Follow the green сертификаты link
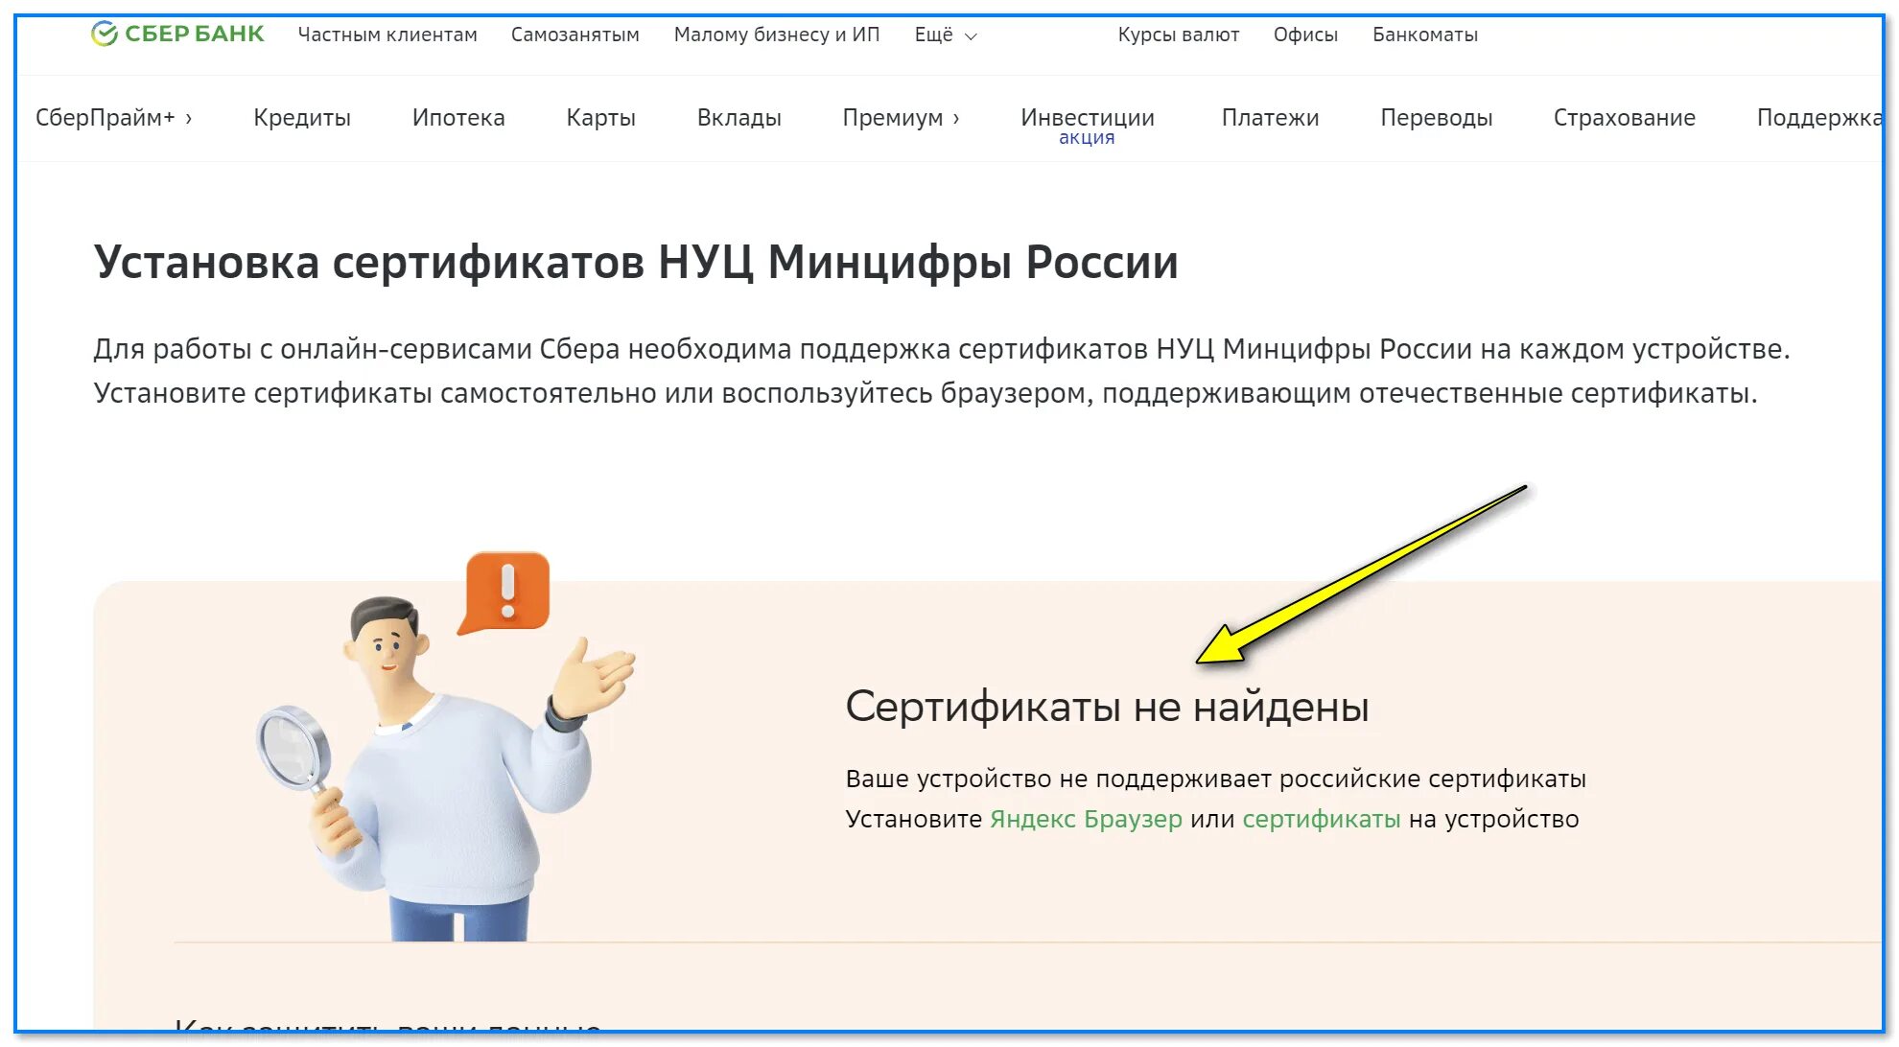1899x1047 pixels. [x=1322, y=820]
